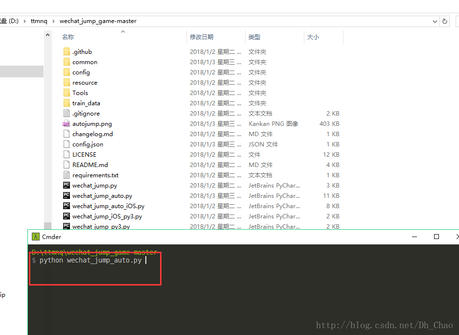Viewport: 459px width, 335px height.
Task: Click the autojump.png image icon
Action: (x=67, y=124)
